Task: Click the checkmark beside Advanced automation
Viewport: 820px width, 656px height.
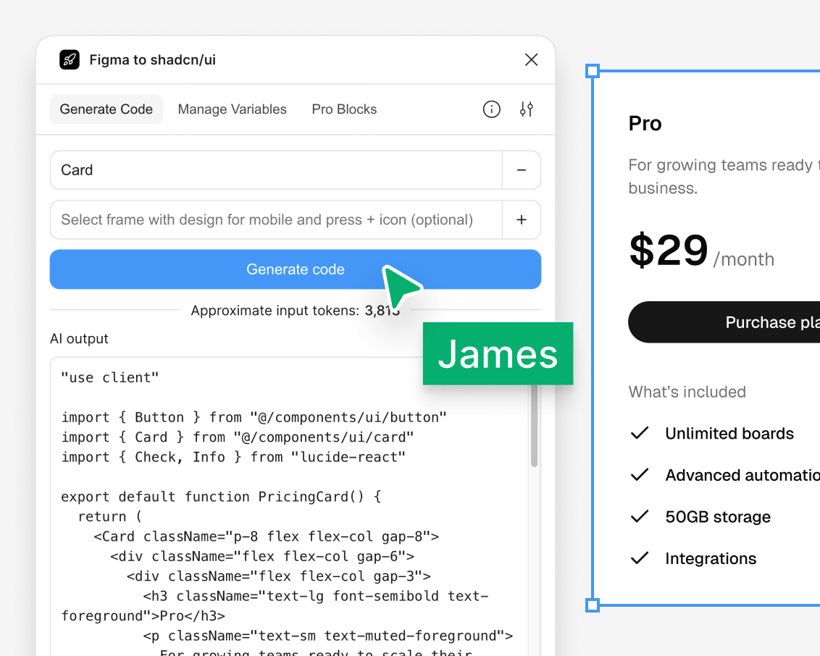Action: click(x=640, y=475)
